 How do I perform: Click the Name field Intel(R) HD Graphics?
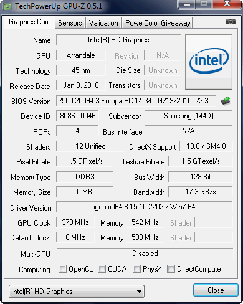click(118, 40)
